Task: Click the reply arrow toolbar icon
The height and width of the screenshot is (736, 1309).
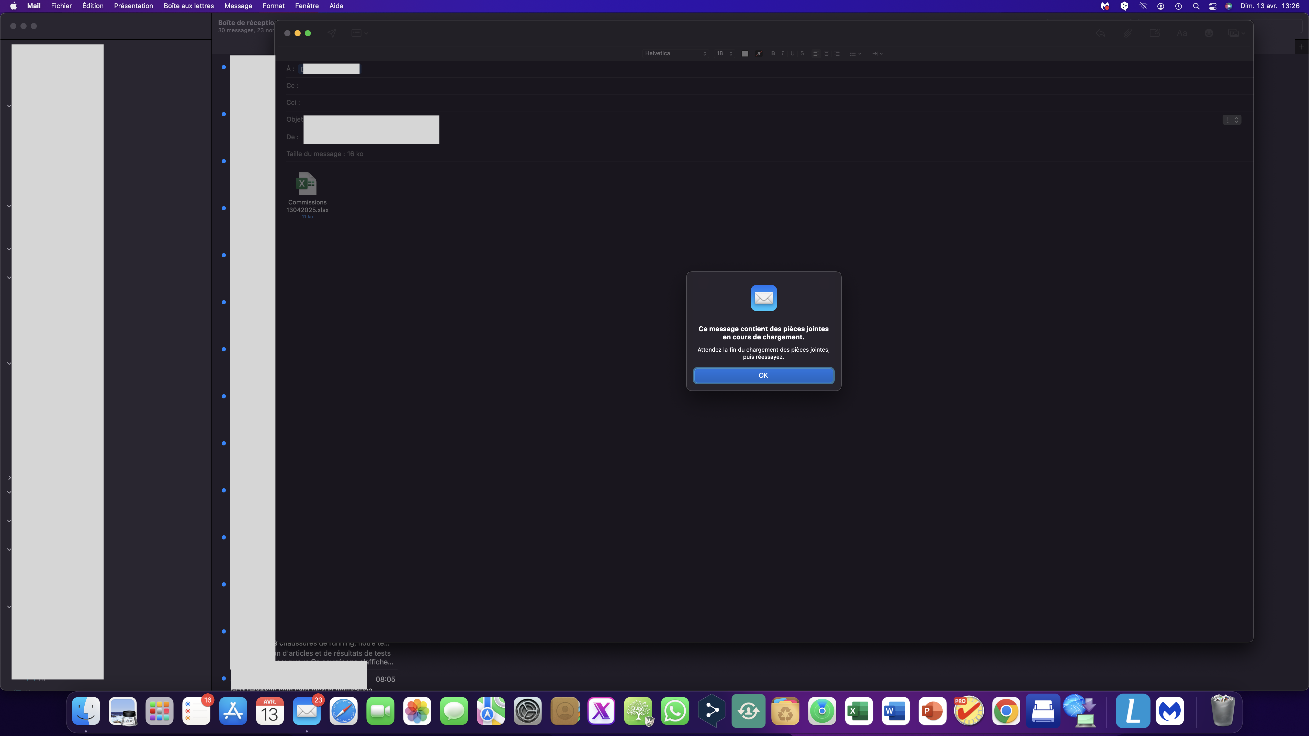Action: pyautogui.click(x=1100, y=33)
